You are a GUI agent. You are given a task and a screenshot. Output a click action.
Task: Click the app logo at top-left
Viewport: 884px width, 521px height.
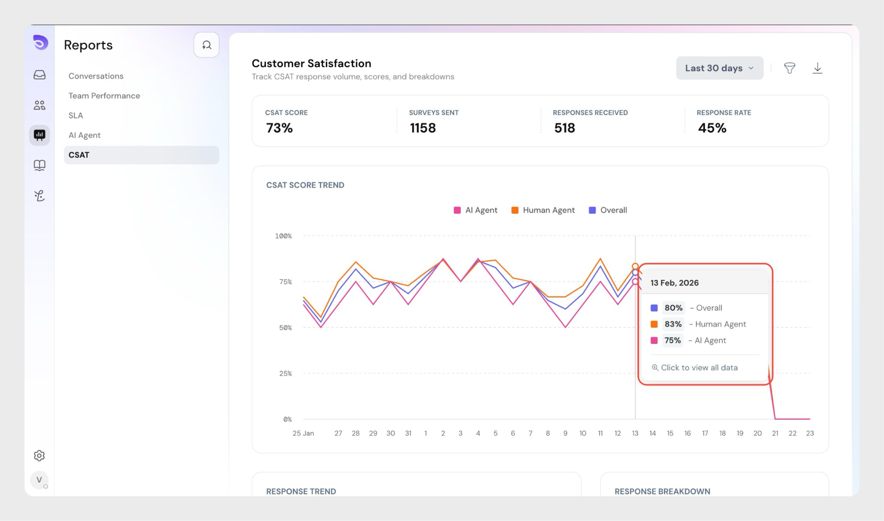40,42
